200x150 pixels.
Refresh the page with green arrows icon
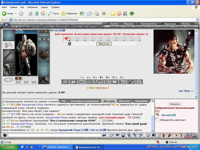(37, 13)
